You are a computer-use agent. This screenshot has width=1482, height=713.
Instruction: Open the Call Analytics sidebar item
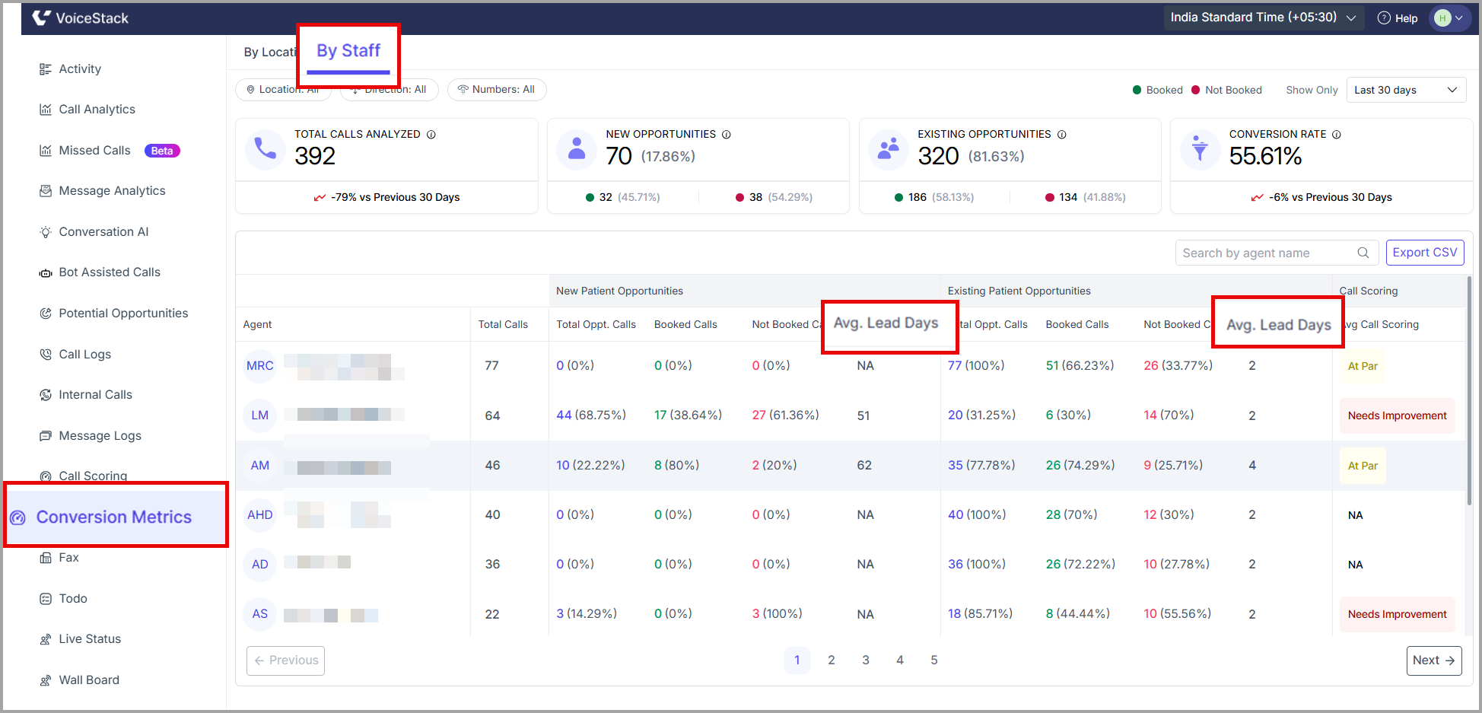(87, 110)
